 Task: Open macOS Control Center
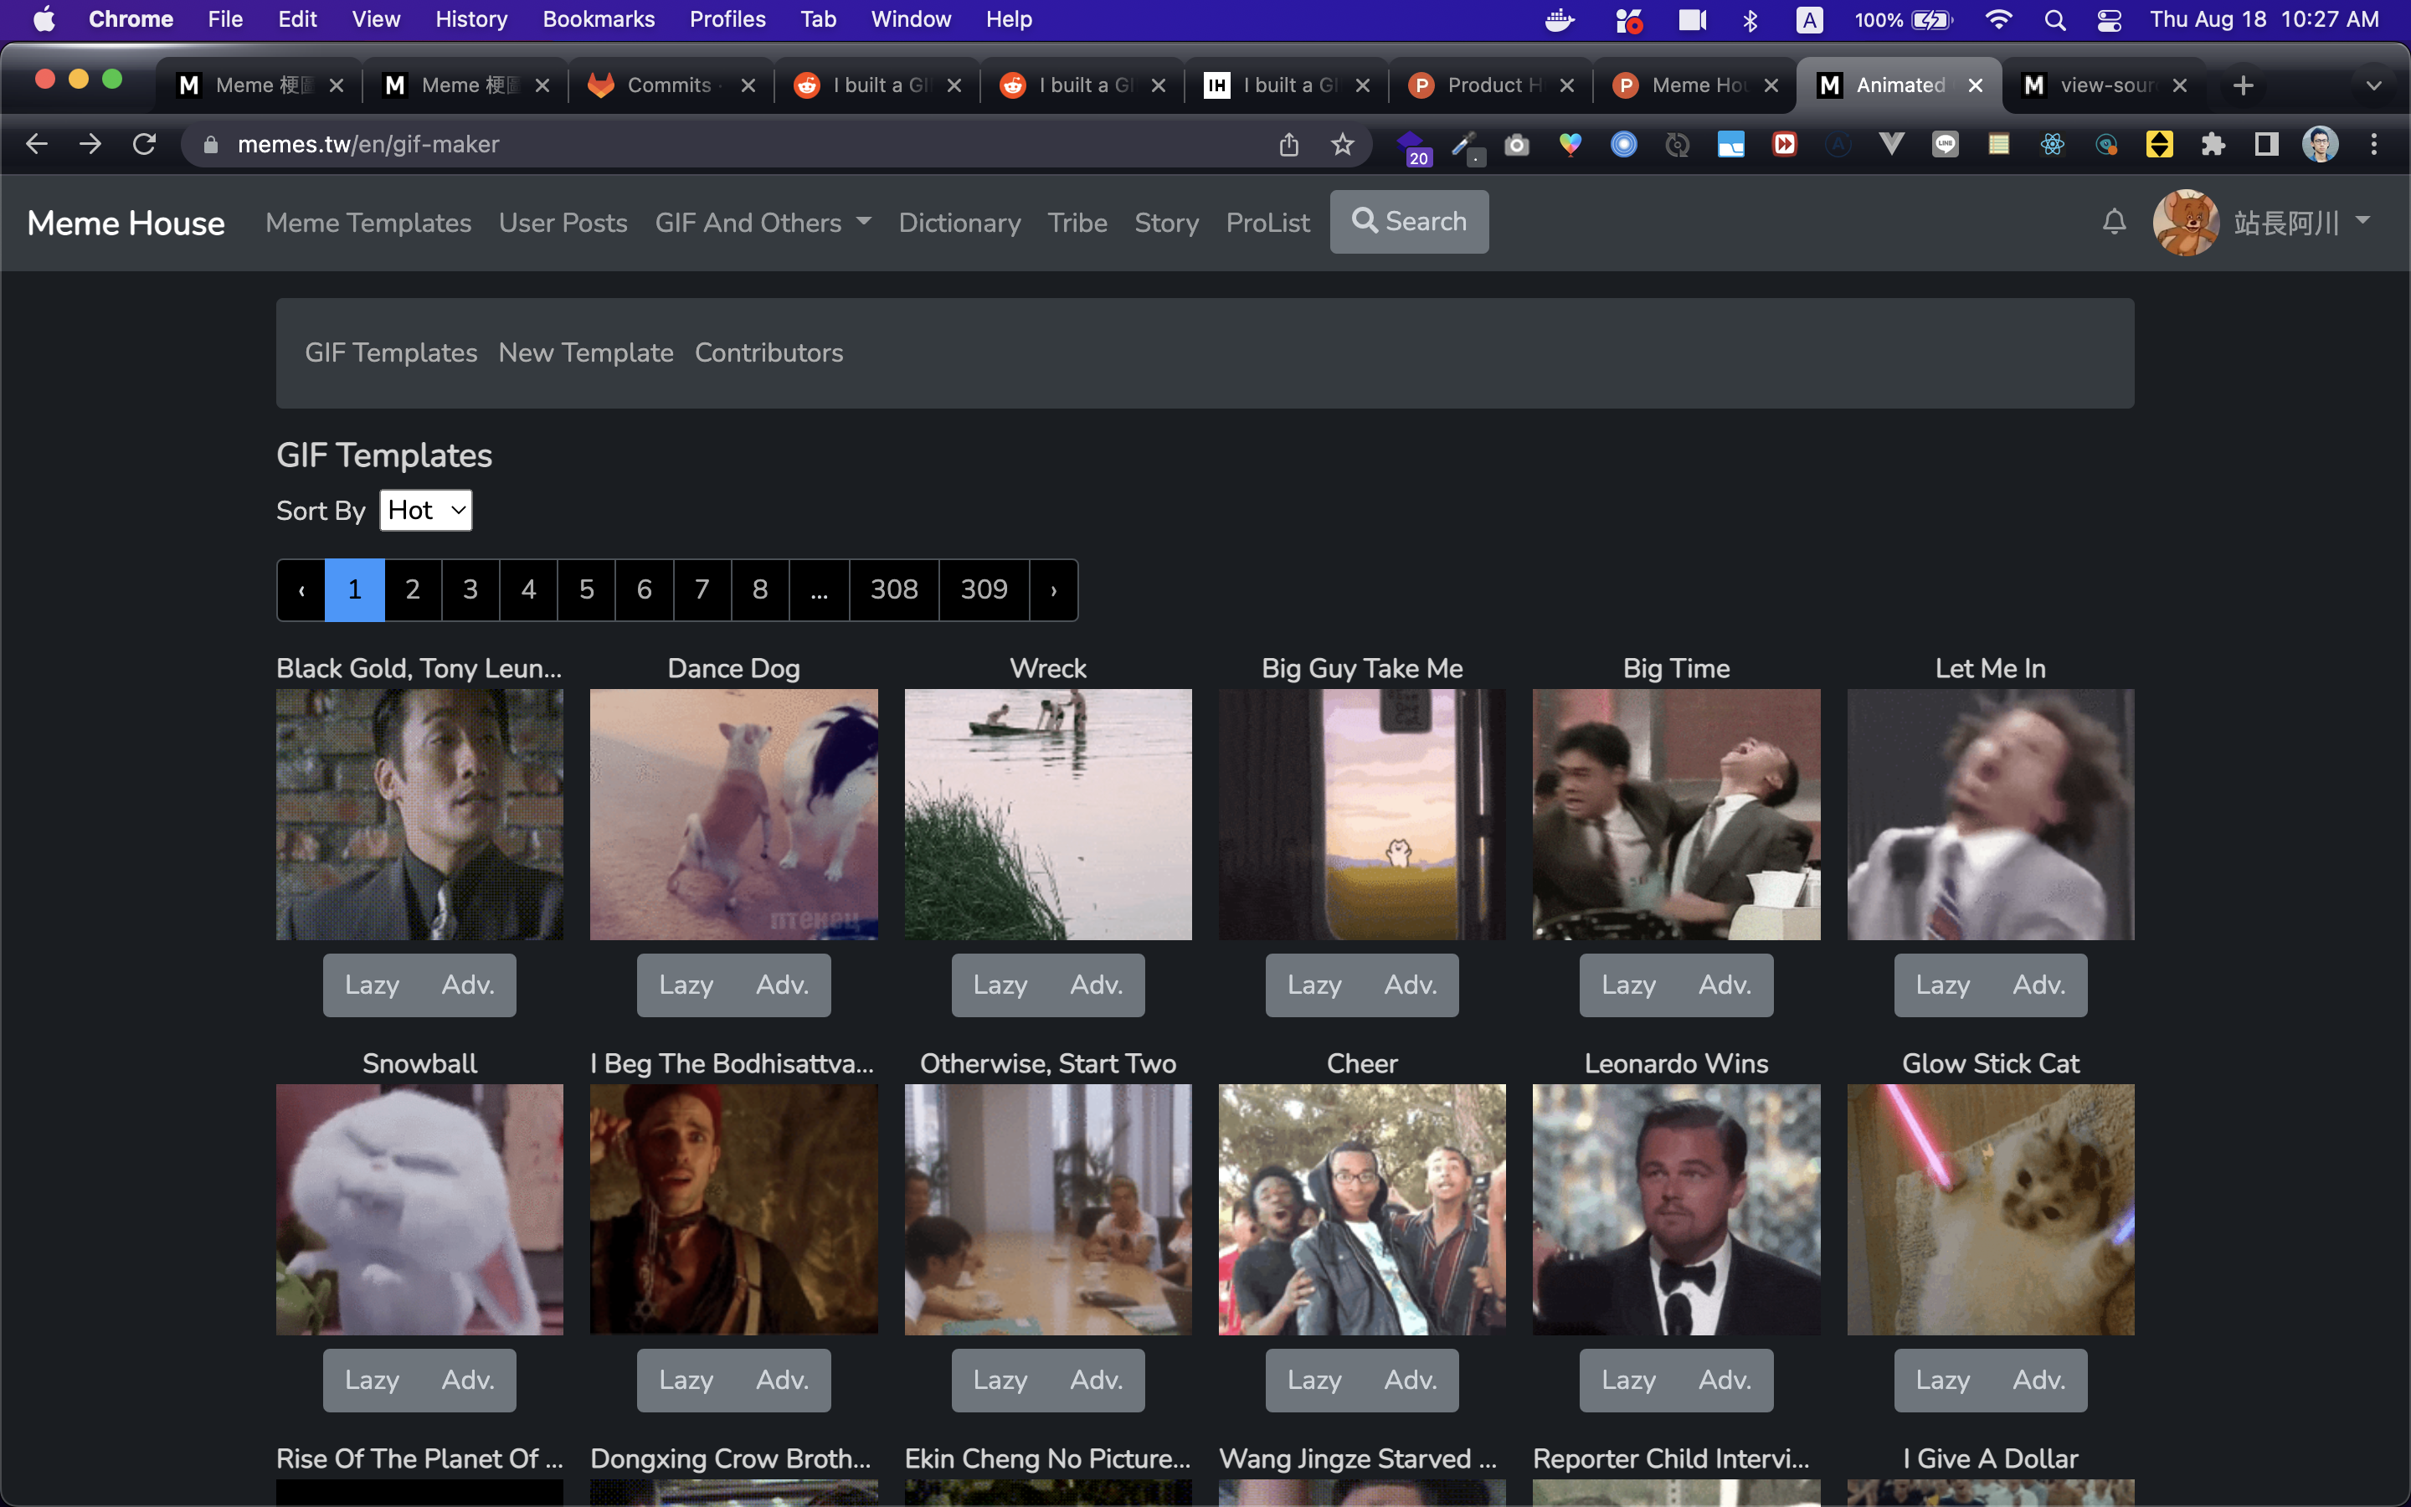coord(2109,20)
